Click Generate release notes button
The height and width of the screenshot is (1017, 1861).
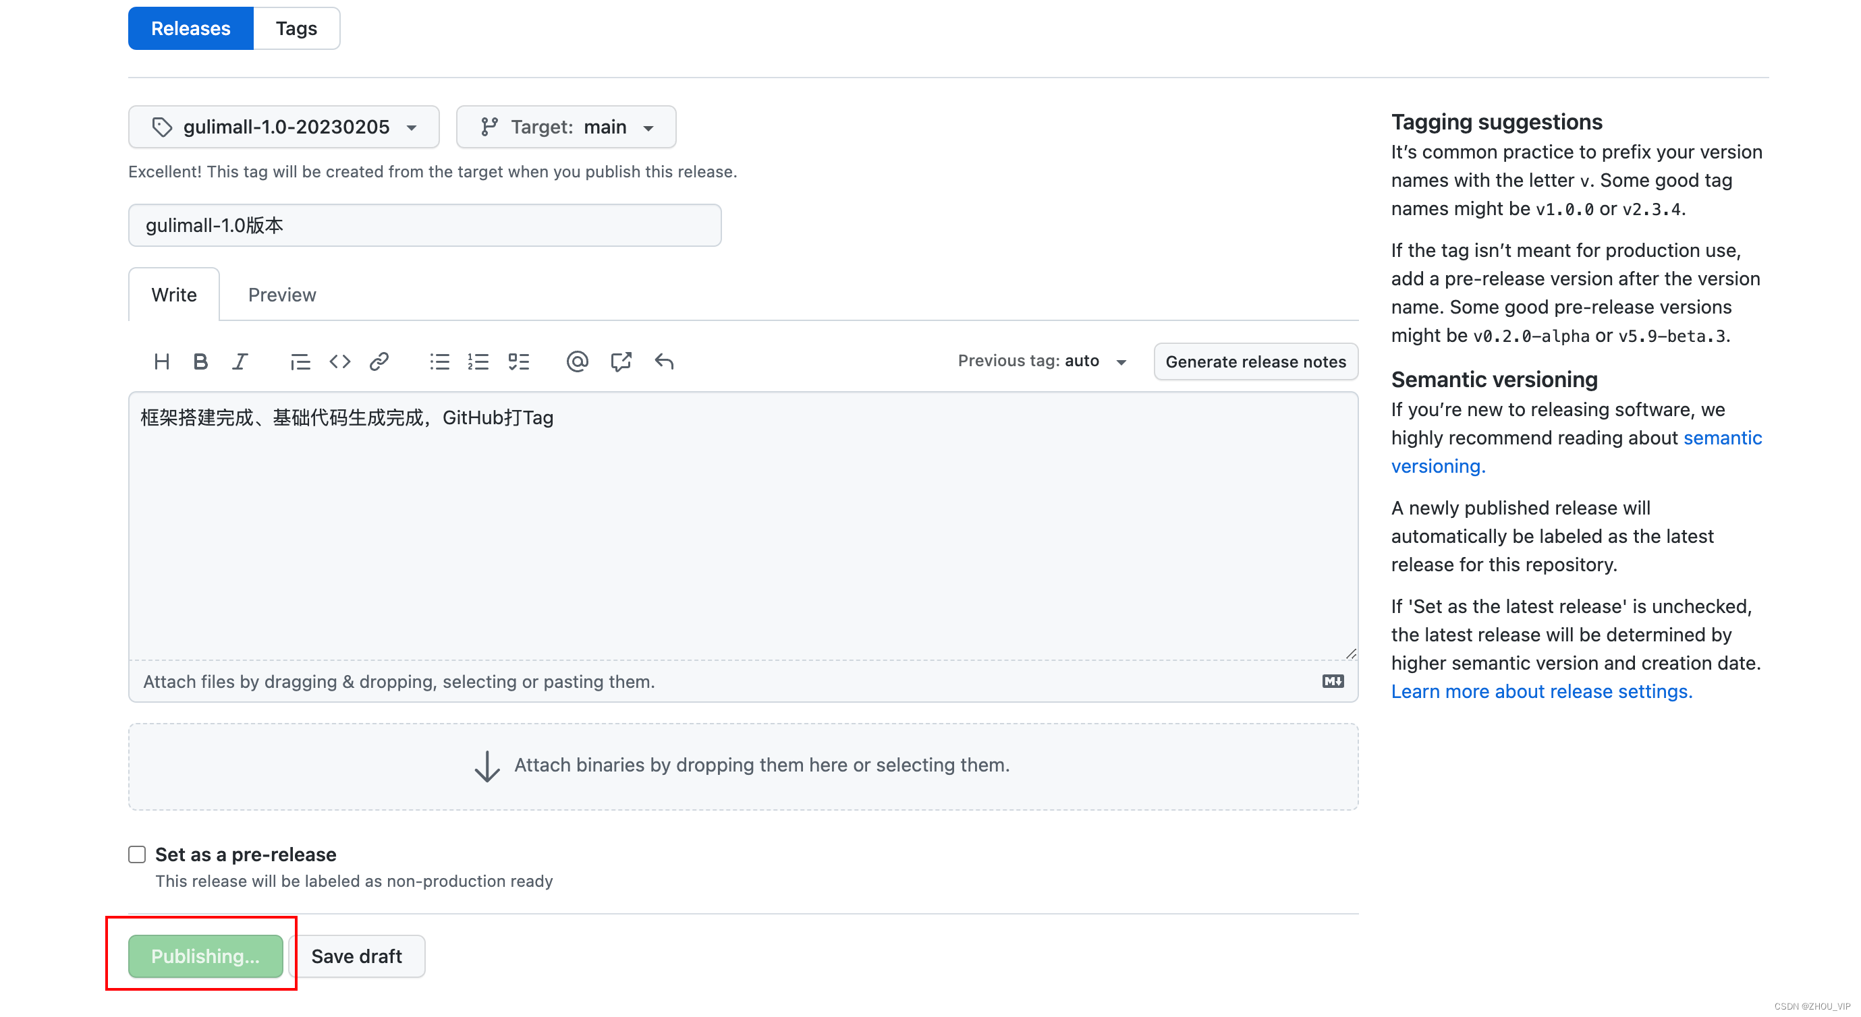pyautogui.click(x=1255, y=361)
